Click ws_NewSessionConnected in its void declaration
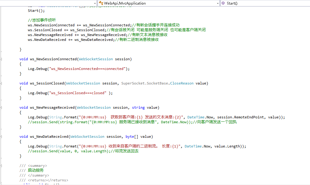The width and height of the screenshot is (310, 185). pos(53,59)
